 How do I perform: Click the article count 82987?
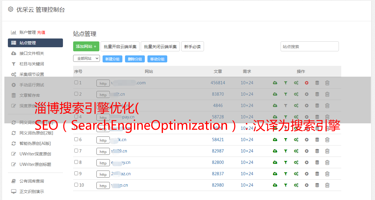click(x=218, y=151)
